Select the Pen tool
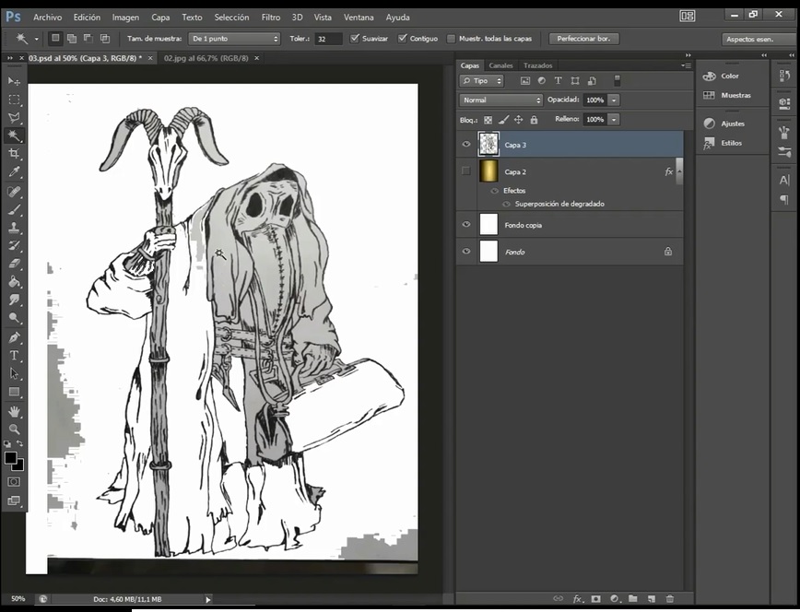800x612 pixels. tap(14, 337)
